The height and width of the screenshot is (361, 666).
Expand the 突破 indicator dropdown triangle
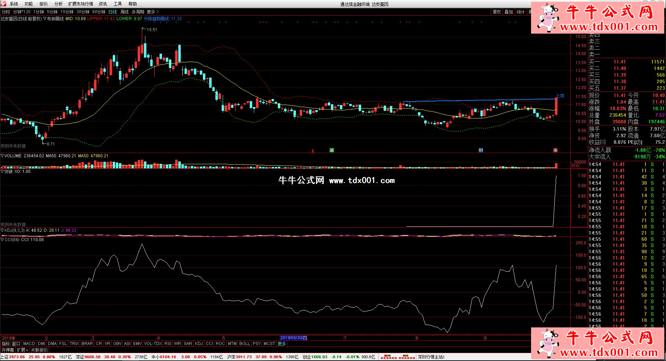[x=2, y=171]
